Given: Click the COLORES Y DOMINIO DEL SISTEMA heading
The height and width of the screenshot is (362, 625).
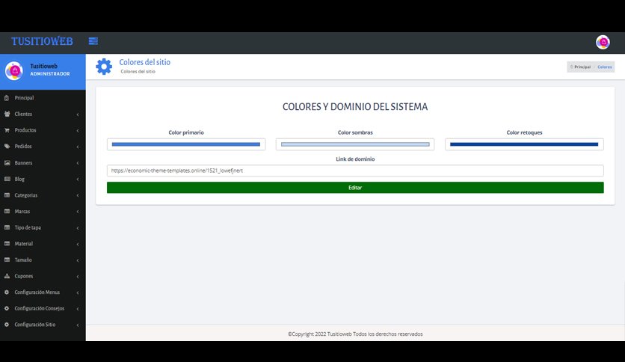Looking at the screenshot, I should click(x=355, y=107).
